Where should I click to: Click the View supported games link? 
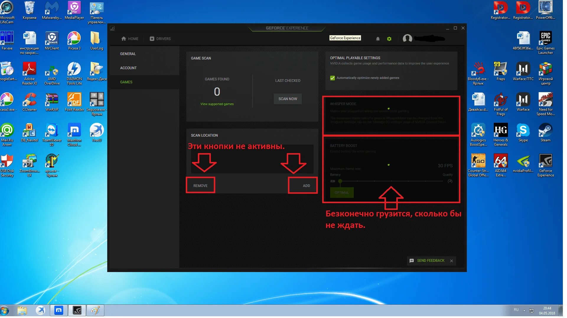(x=216, y=104)
